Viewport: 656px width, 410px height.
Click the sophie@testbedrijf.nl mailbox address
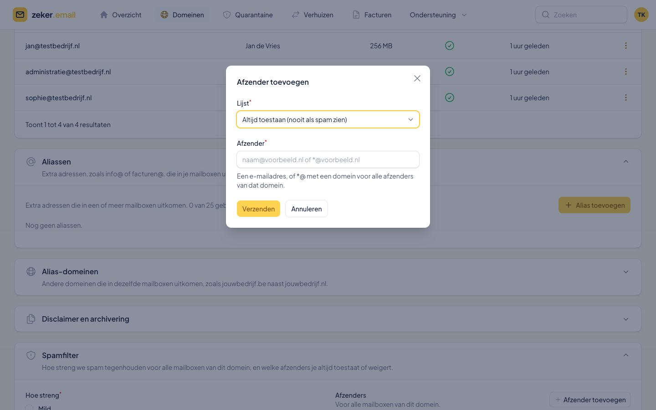(58, 97)
